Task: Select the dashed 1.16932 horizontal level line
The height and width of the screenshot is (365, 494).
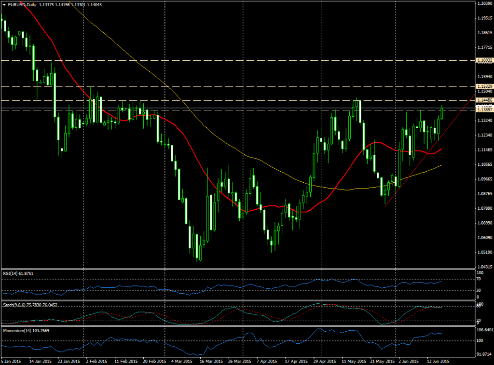Action: (x=241, y=61)
